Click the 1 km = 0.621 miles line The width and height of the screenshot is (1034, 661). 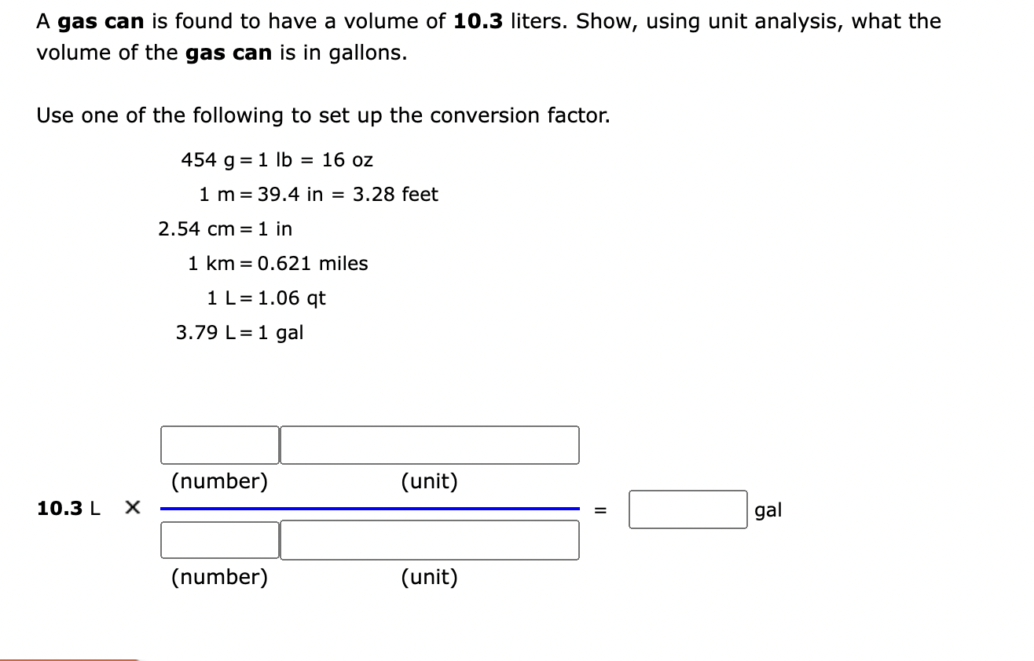tap(277, 264)
